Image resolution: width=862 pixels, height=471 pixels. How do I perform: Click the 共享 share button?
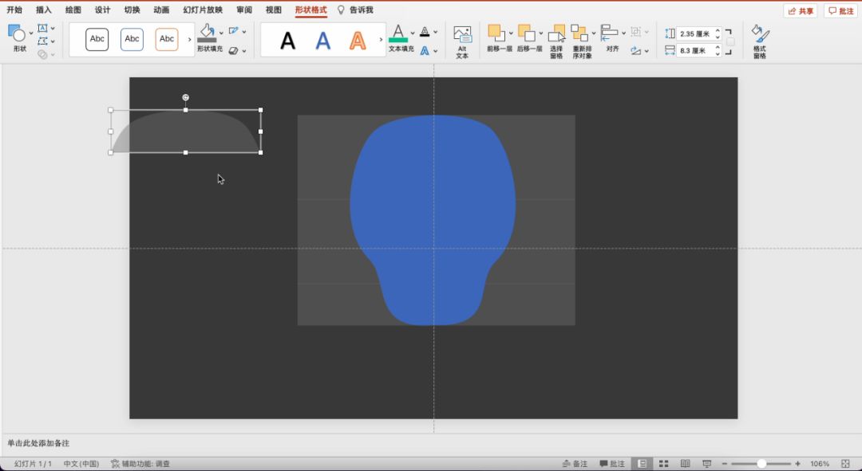click(801, 11)
